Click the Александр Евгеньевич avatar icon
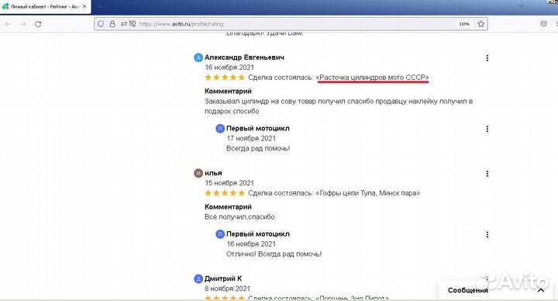Viewport: 558px width, 301px height. [x=198, y=57]
